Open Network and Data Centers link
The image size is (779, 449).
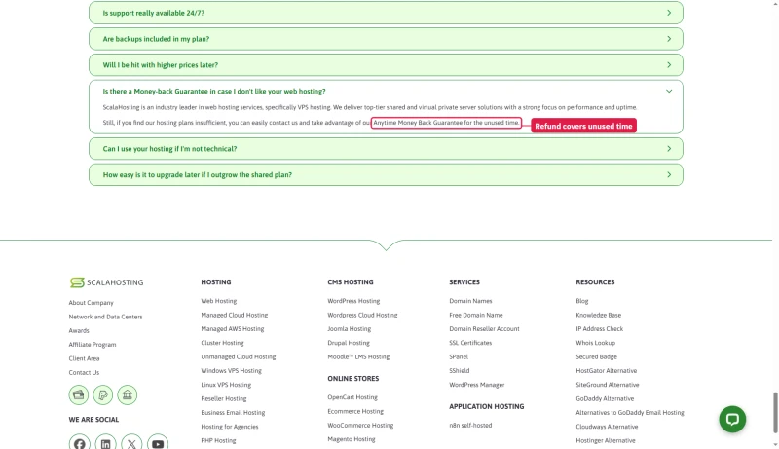105,317
